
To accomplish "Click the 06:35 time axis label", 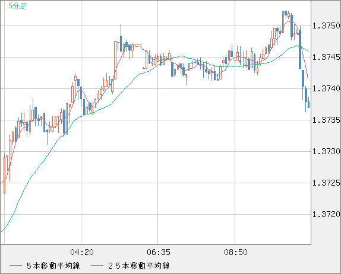I will (x=159, y=252).
